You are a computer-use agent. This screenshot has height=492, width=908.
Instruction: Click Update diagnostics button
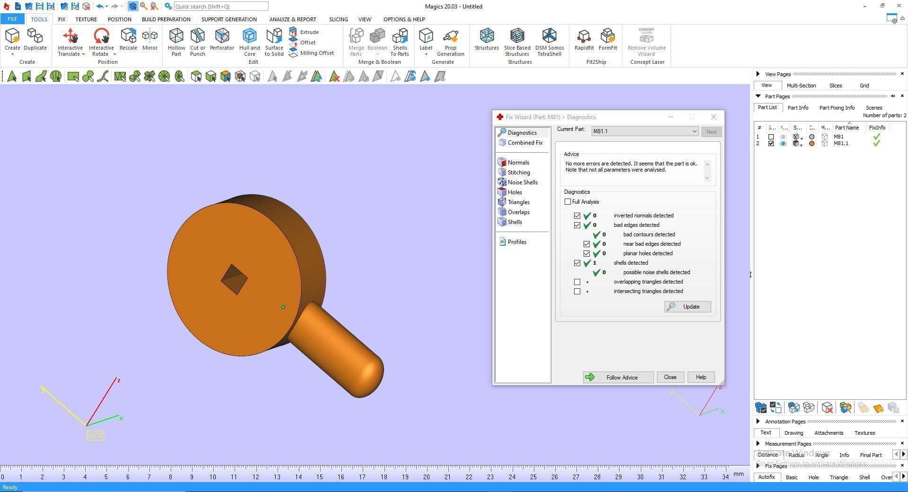(x=688, y=307)
